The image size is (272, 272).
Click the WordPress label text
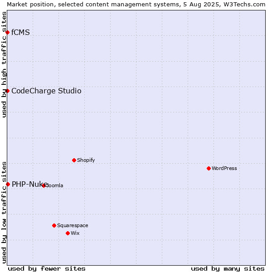[x=224, y=168]
